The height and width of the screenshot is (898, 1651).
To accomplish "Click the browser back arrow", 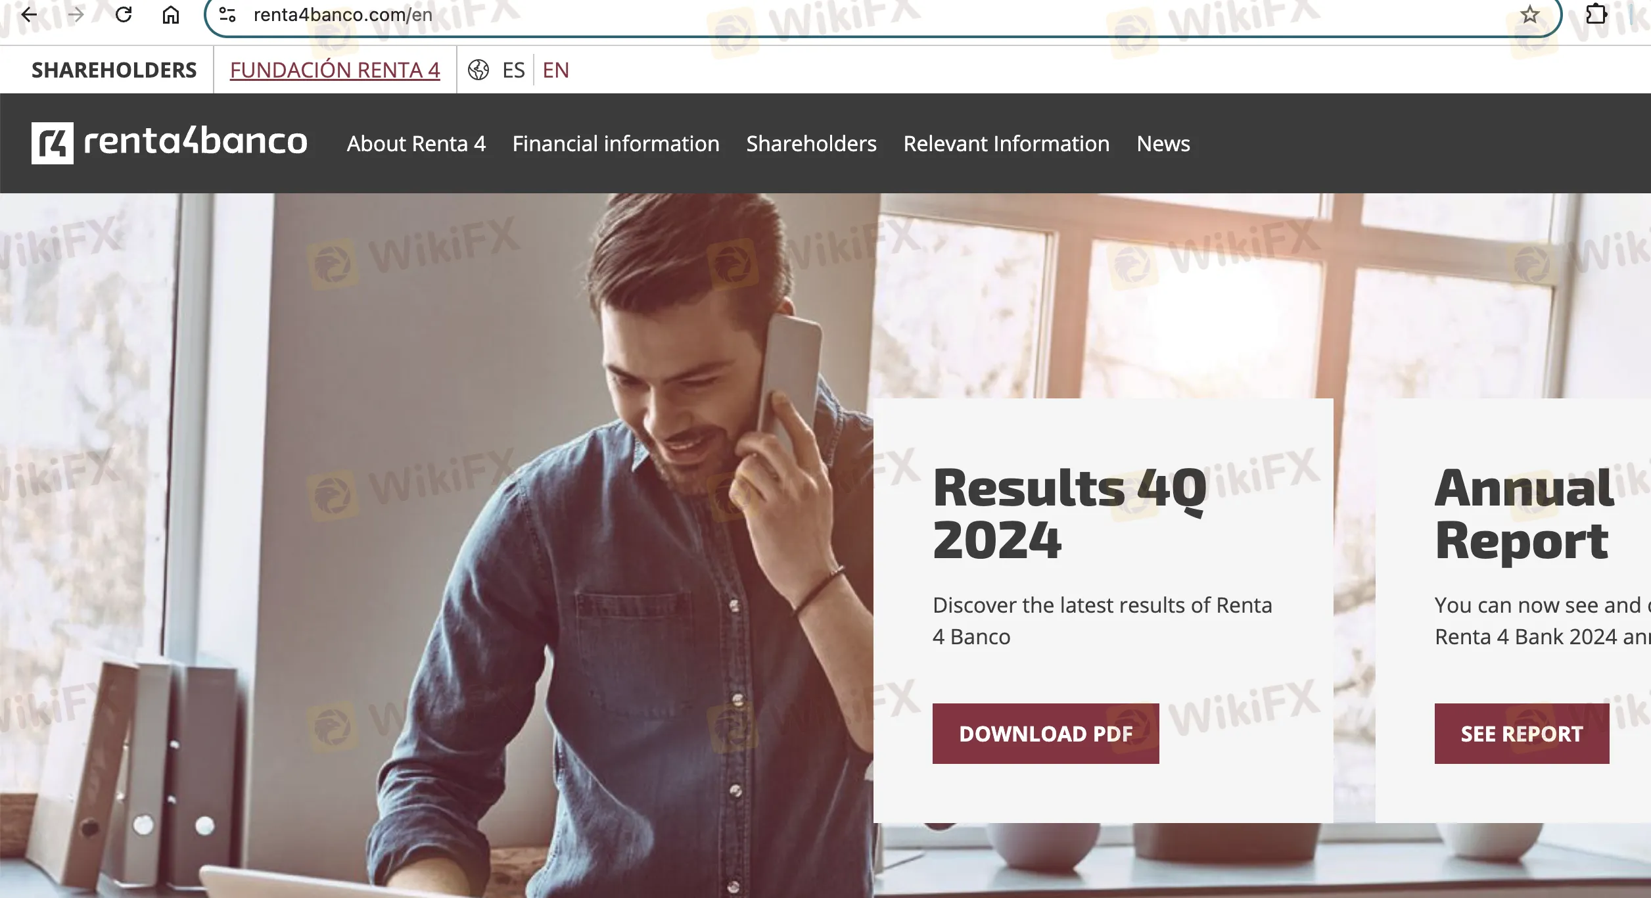I will (x=29, y=14).
